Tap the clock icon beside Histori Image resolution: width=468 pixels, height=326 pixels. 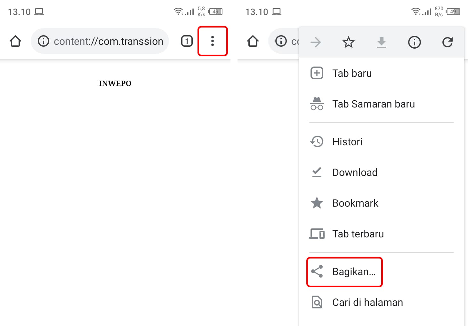pyautogui.click(x=317, y=141)
